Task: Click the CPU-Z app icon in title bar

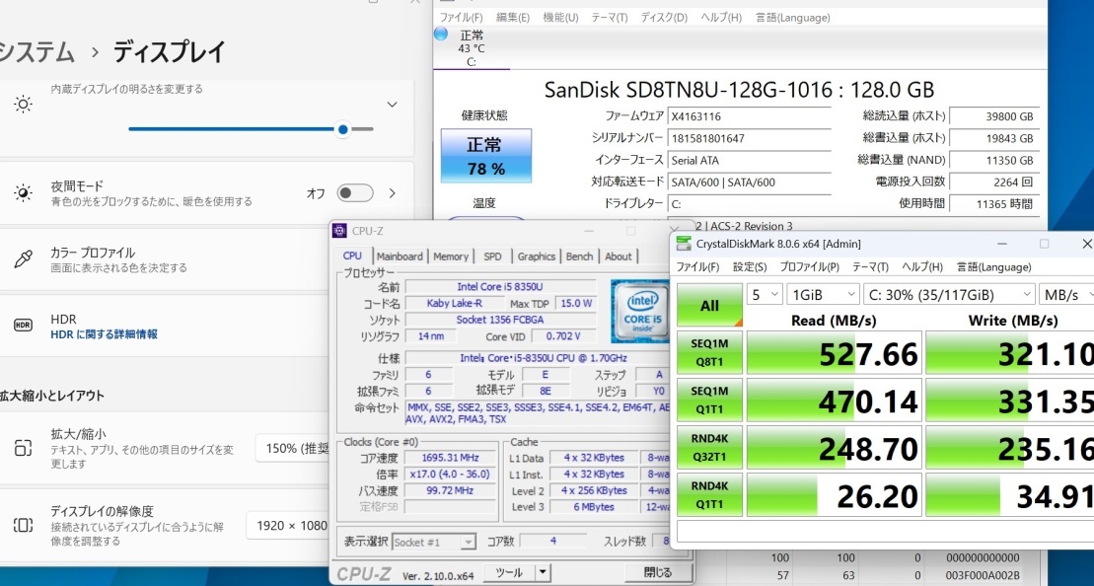Action: click(x=340, y=231)
